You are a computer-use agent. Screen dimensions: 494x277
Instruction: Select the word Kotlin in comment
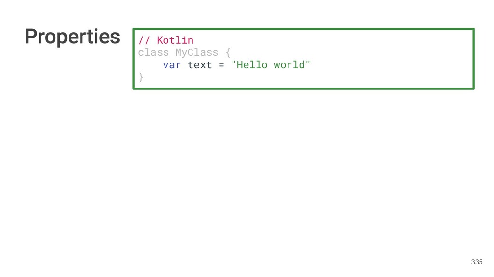pyautogui.click(x=175, y=40)
